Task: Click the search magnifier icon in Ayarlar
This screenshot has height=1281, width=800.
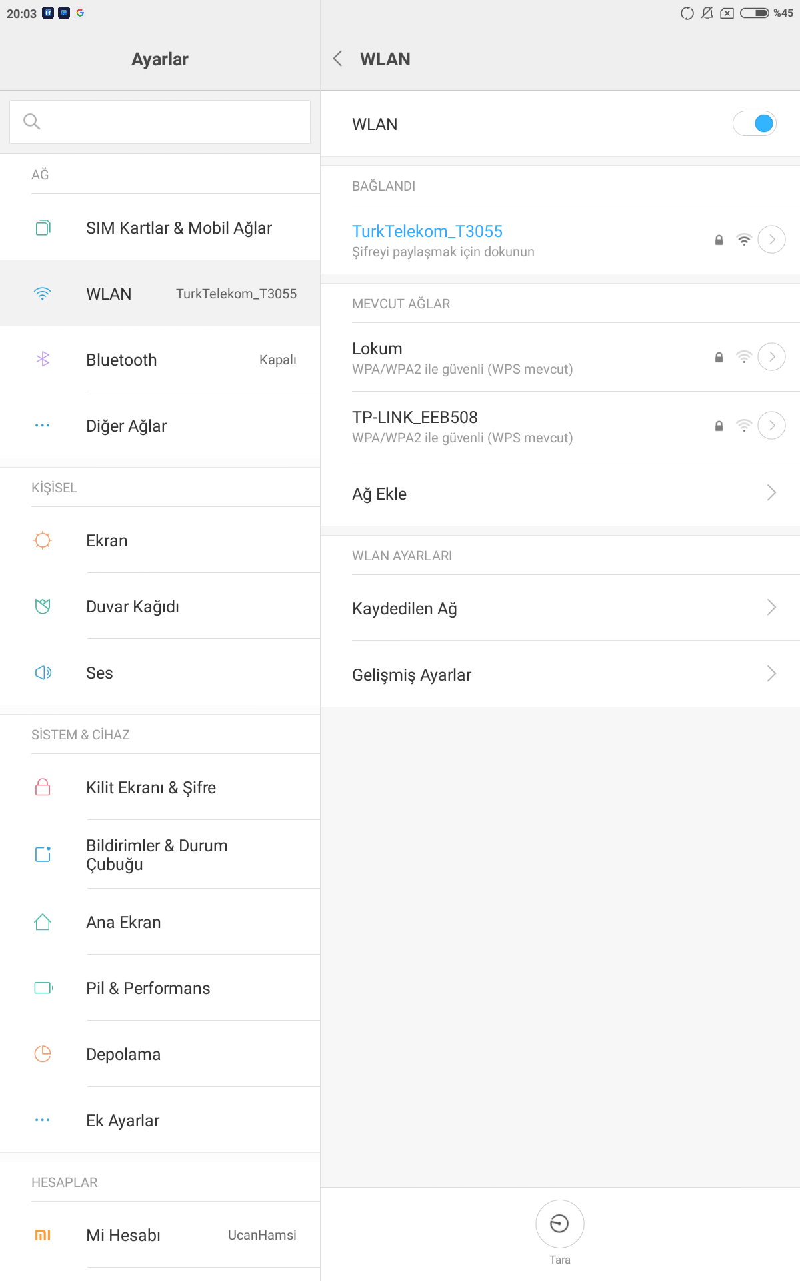Action: (x=31, y=121)
